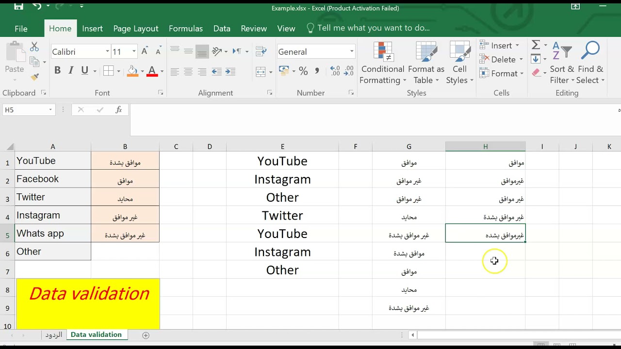This screenshot has height=349, width=621.
Task: Increase font size with large A icon
Action: 145,51
